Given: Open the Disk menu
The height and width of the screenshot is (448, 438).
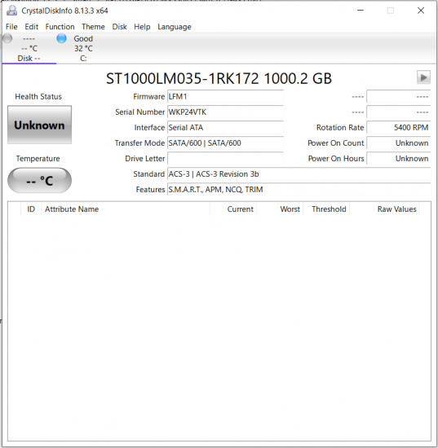Looking at the screenshot, I should point(119,27).
